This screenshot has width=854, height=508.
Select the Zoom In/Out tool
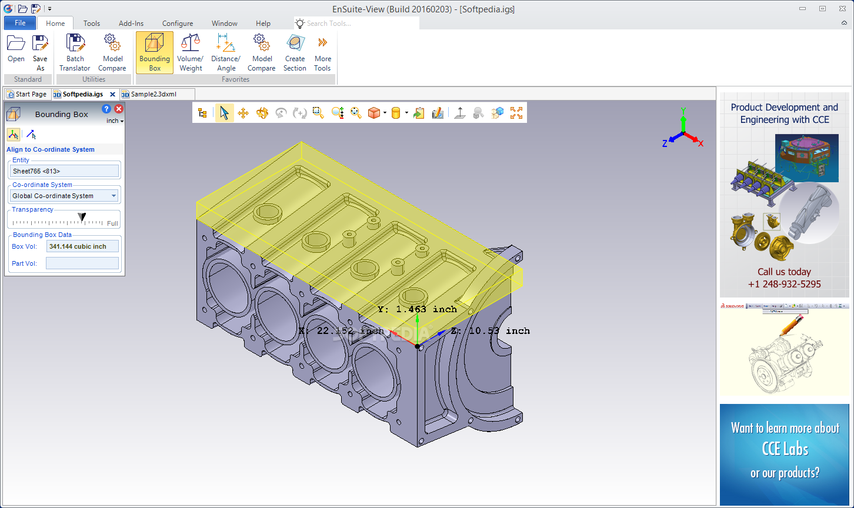tap(337, 113)
